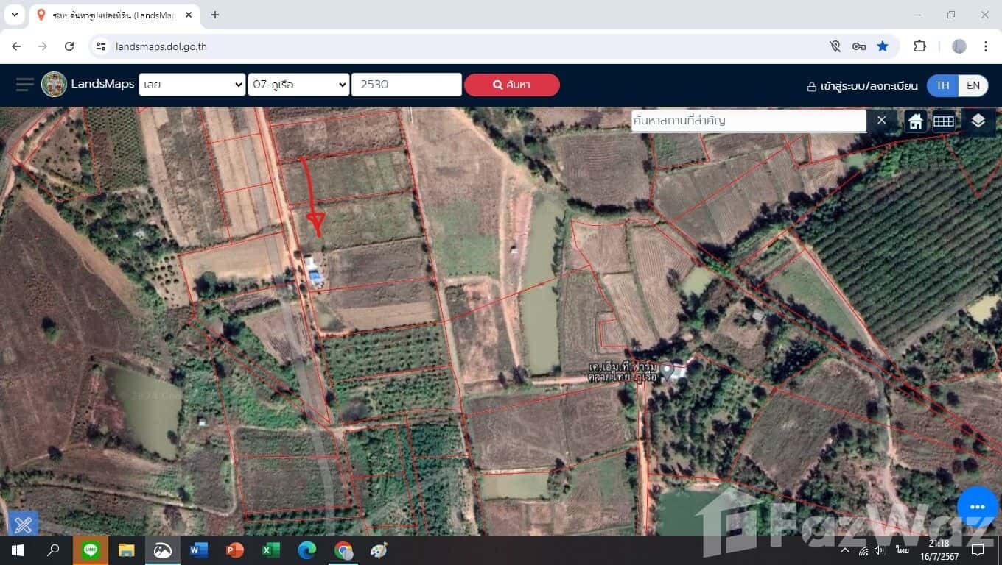The height and width of the screenshot is (565, 1002).
Task: Bookmark this page with the star icon
Action: click(882, 46)
